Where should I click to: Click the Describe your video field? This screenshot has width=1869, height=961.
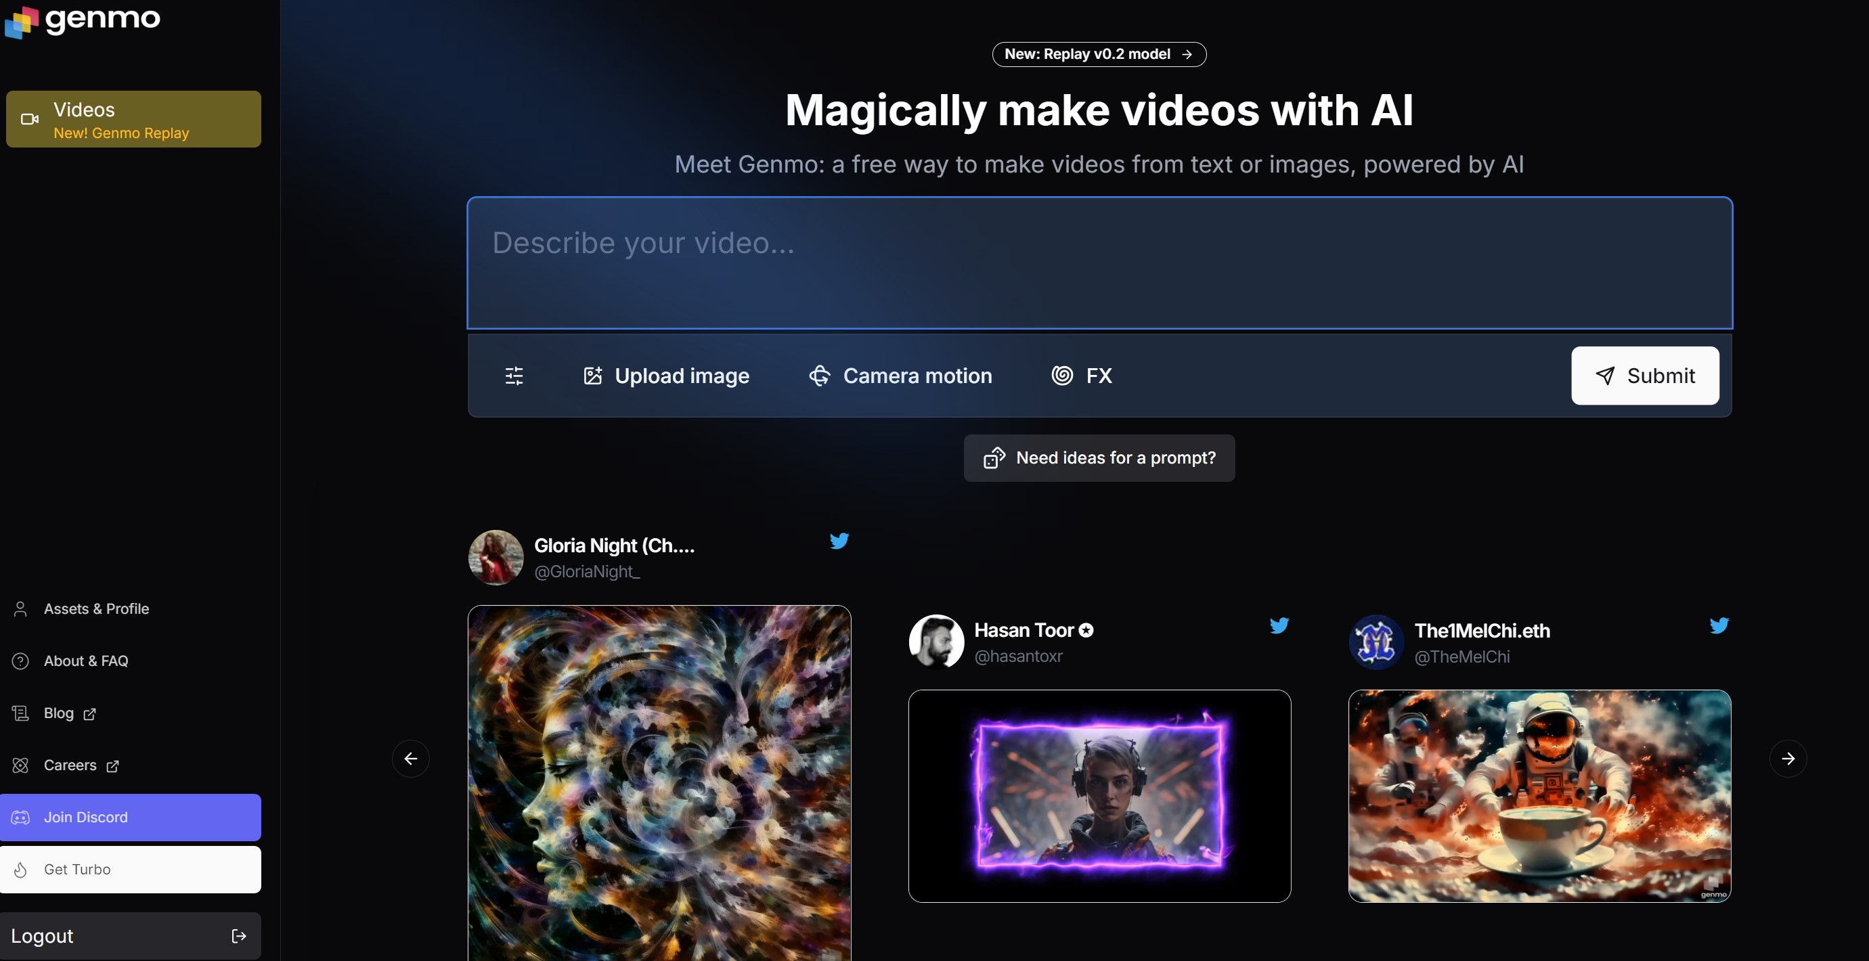[1099, 263]
